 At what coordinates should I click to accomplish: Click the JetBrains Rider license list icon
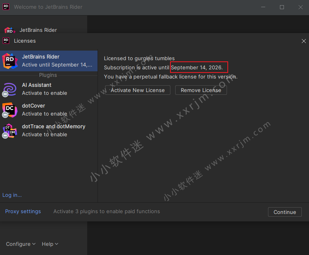coord(10,61)
